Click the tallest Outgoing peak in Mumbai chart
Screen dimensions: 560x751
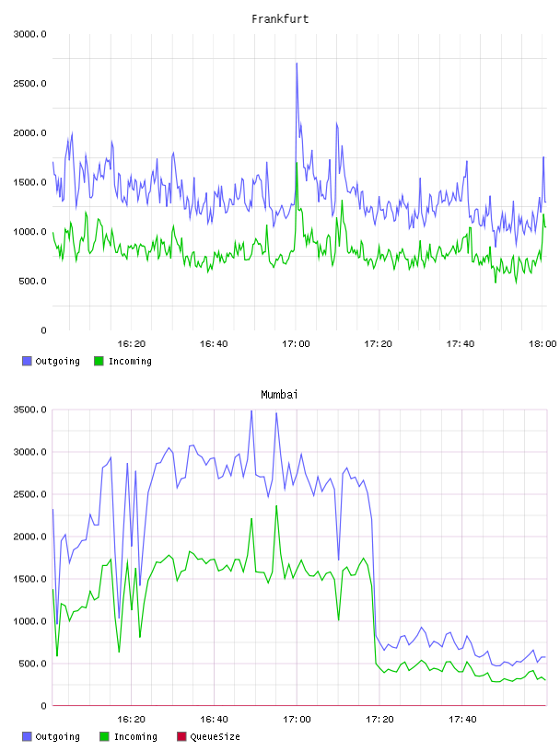[251, 411]
